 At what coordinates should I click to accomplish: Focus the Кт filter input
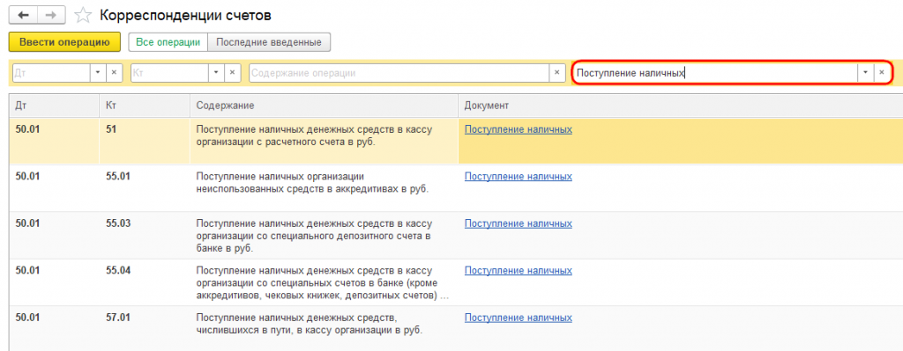click(x=170, y=73)
